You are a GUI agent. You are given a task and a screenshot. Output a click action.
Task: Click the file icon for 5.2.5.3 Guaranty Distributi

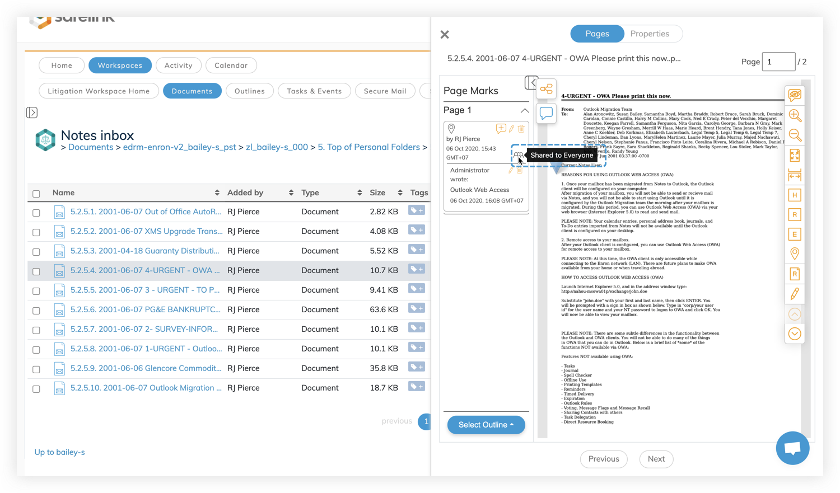(x=59, y=251)
